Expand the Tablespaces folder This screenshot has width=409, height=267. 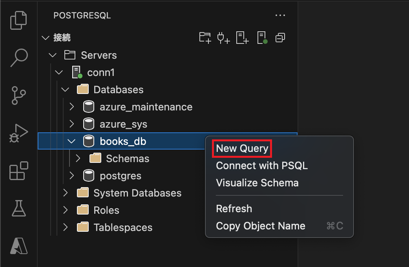click(x=66, y=227)
